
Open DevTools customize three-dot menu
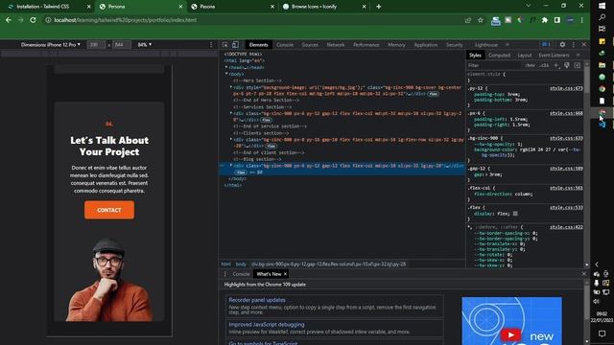[574, 45]
